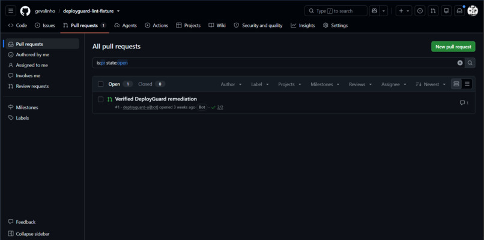Select Pull requests in the sidebar
484x240 pixels.
click(42, 44)
